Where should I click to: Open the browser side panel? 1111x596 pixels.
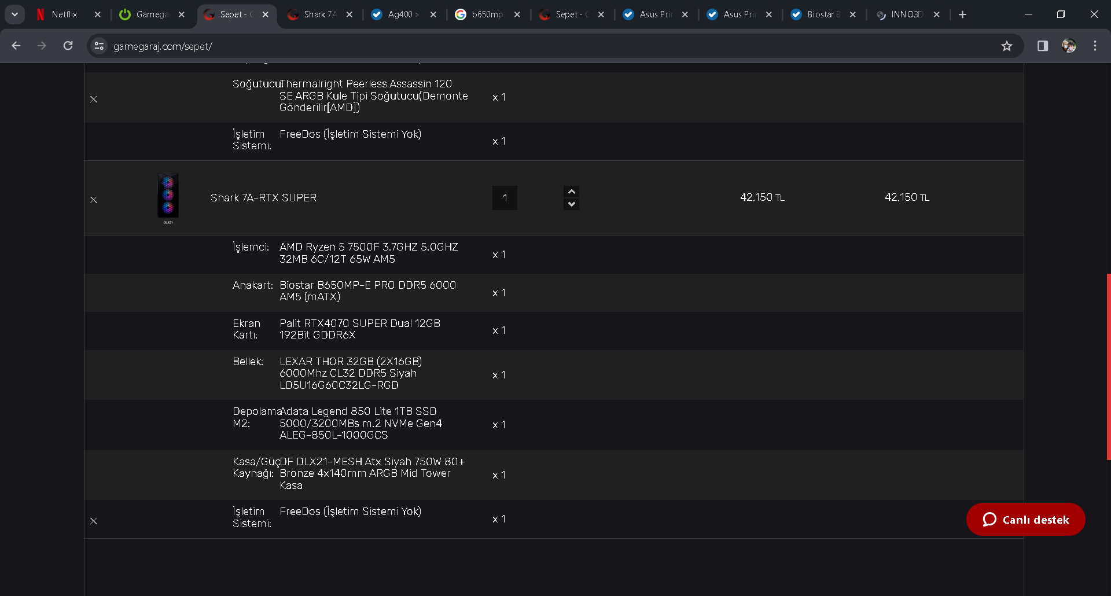(1043, 46)
